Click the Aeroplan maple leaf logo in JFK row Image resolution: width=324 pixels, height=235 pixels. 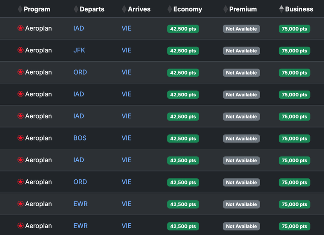(x=20, y=50)
